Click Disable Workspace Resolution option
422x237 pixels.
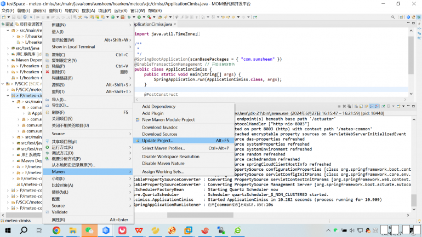[x=170, y=157]
